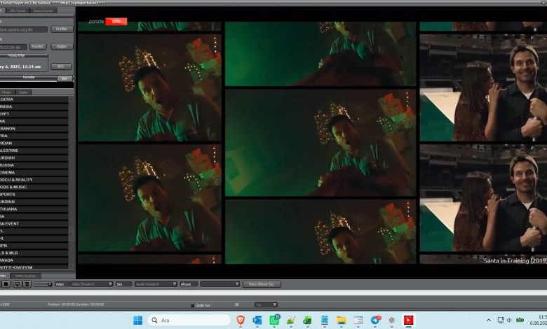This screenshot has width=547, height=329.
Task: Open the language dropdown next to Dil
Action: click(x=266, y=304)
